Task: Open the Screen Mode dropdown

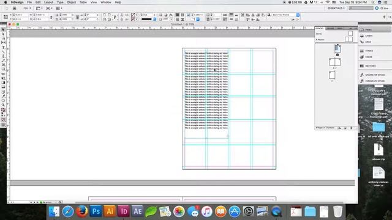Action: [48, 8]
